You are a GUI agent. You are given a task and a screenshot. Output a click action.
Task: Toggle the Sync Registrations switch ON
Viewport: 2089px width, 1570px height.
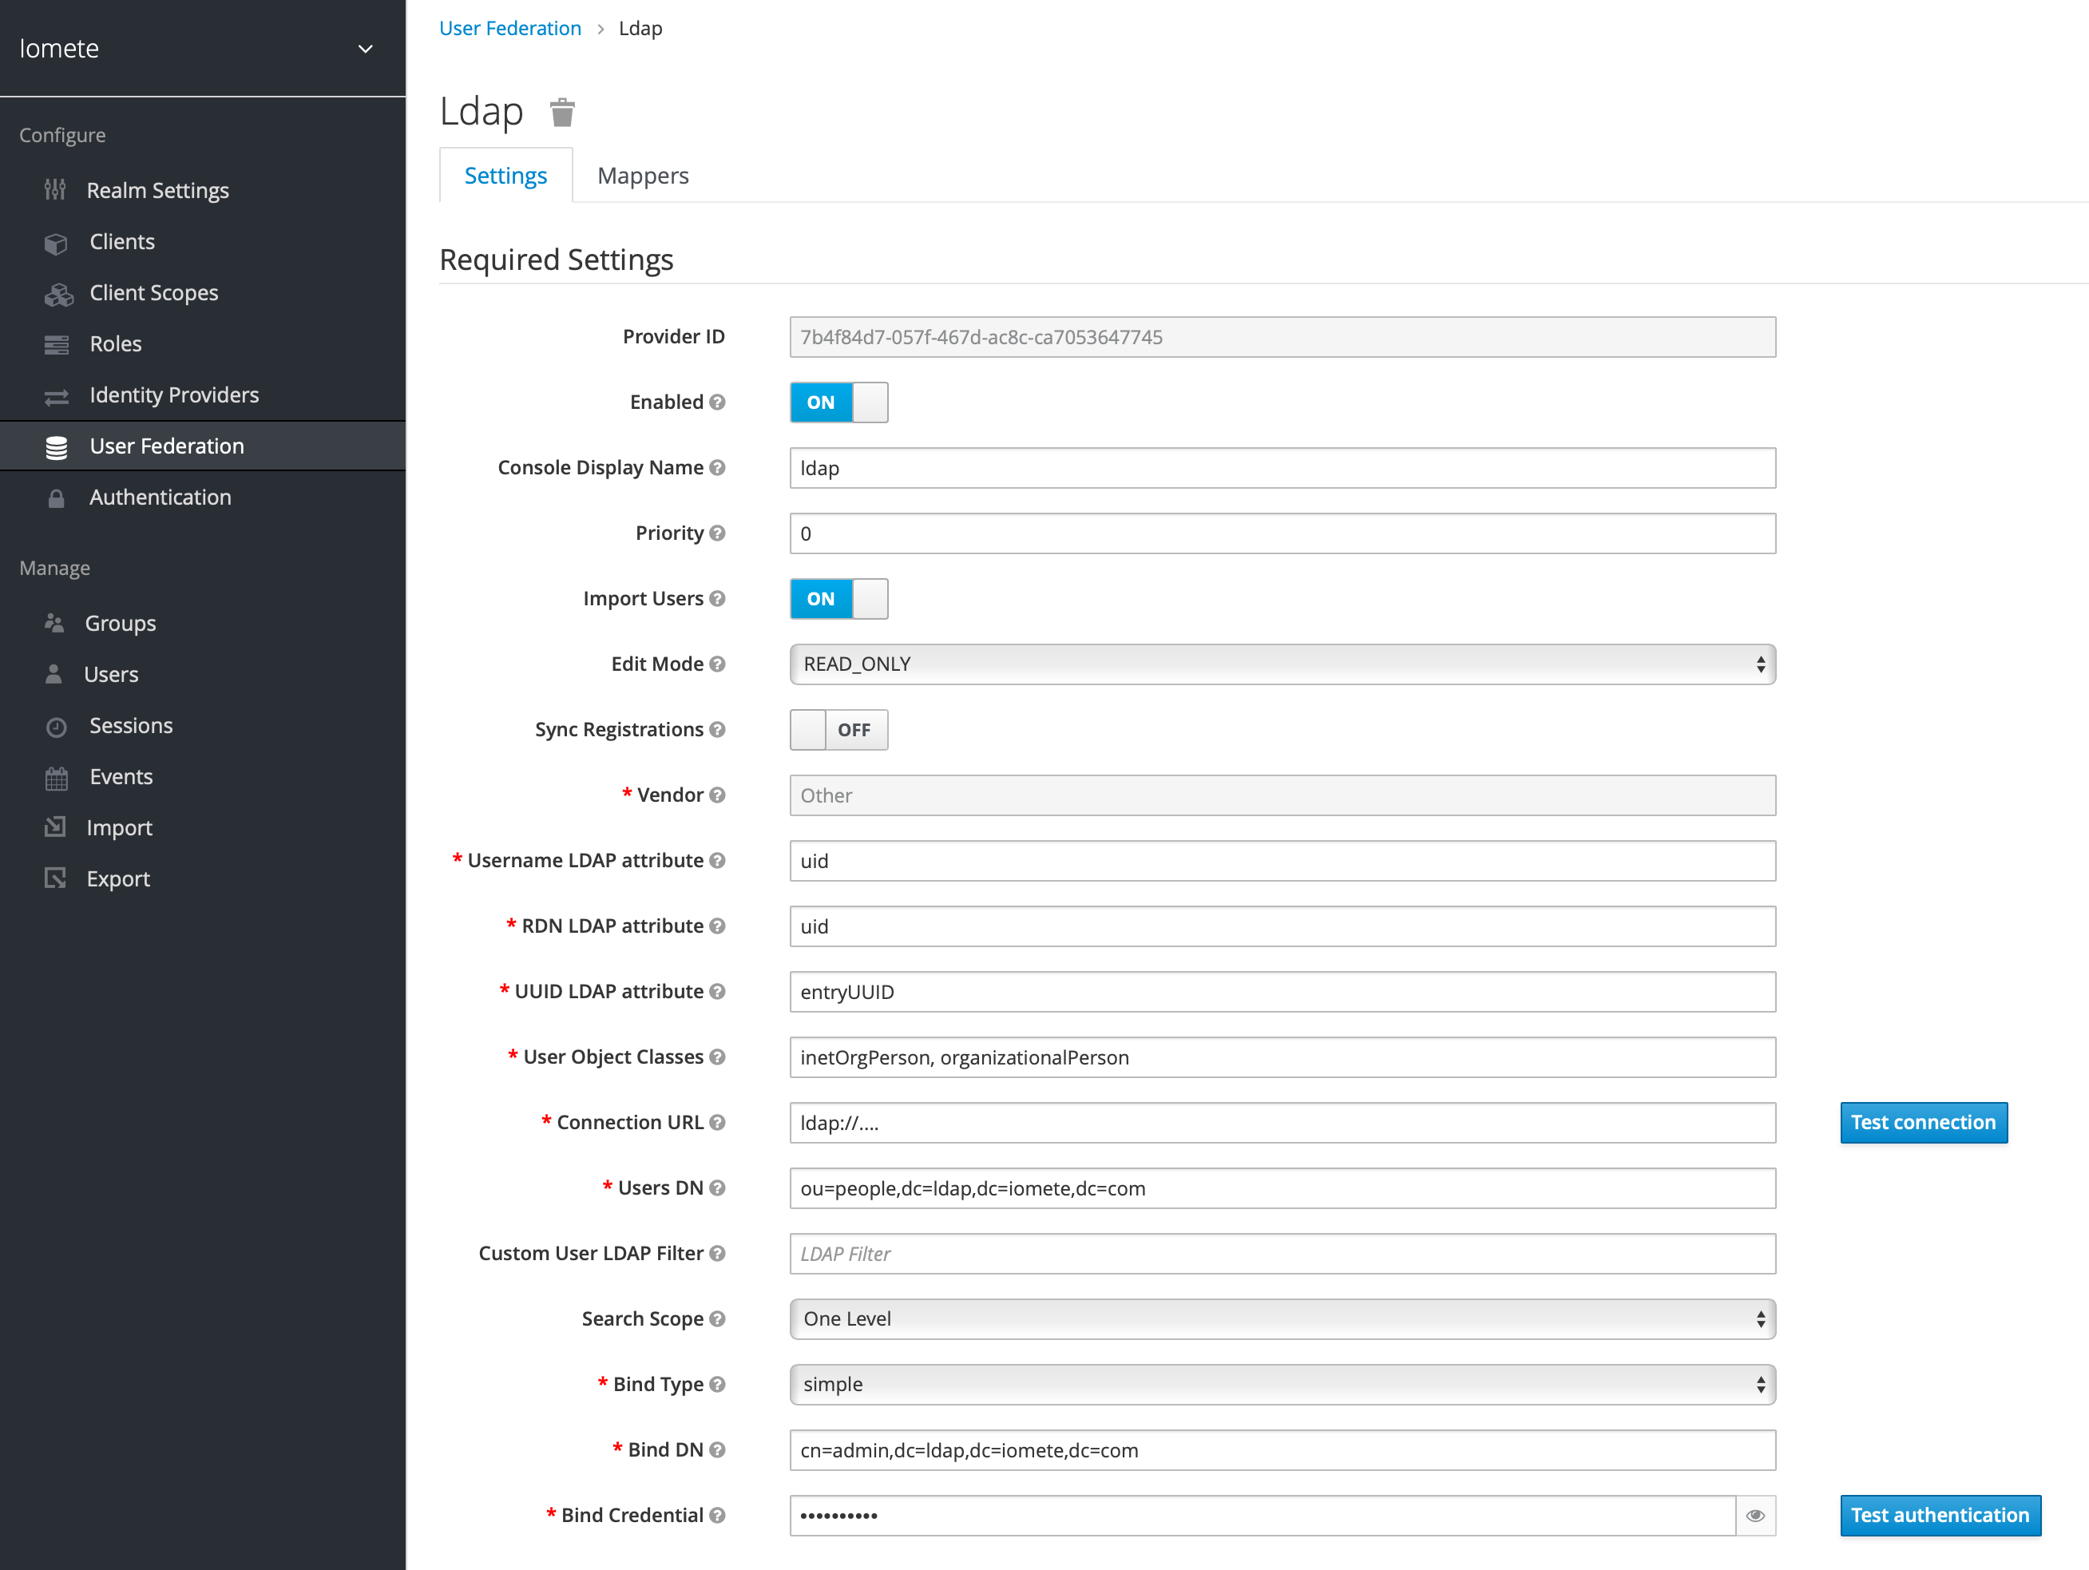click(x=838, y=729)
